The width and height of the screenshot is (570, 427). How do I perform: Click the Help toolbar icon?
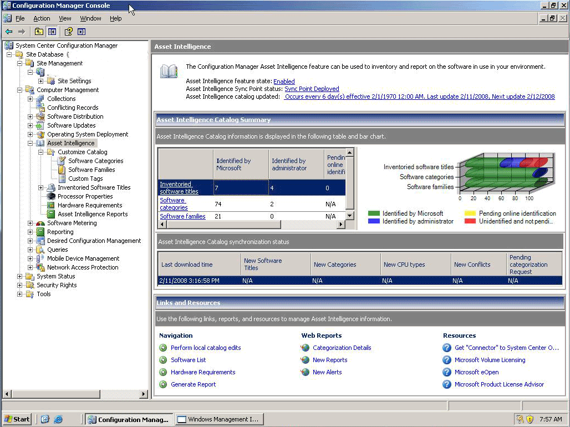pyautogui.click(x=68, y=32)
